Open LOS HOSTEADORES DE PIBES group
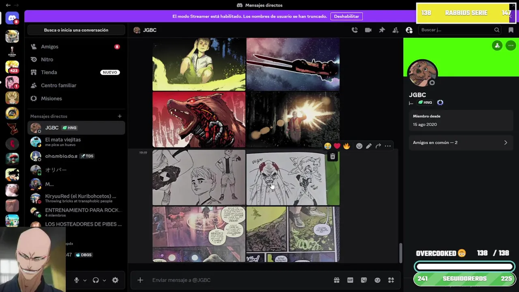The image size is (519, 292). [x=76, y=224]
